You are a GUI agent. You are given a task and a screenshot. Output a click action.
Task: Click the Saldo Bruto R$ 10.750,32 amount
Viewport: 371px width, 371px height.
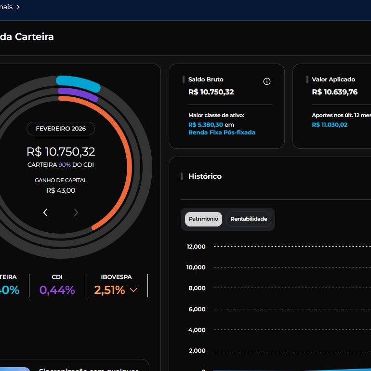[211, 92]
